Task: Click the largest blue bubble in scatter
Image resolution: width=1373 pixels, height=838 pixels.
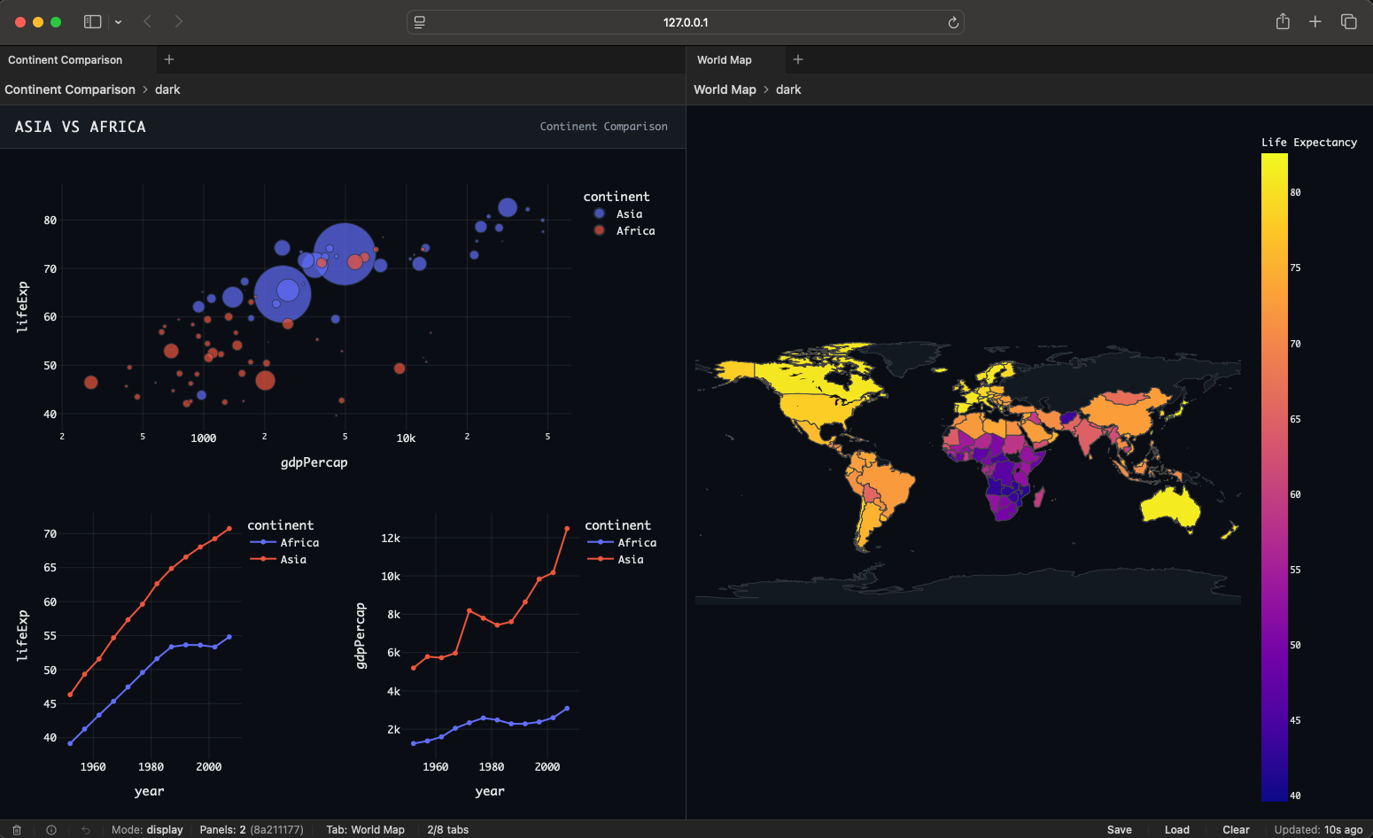Action: click(345, 254)
